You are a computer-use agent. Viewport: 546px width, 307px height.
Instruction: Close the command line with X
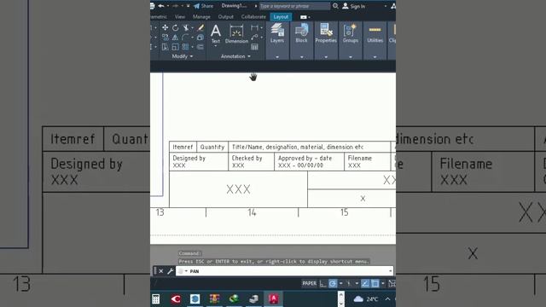161,271
